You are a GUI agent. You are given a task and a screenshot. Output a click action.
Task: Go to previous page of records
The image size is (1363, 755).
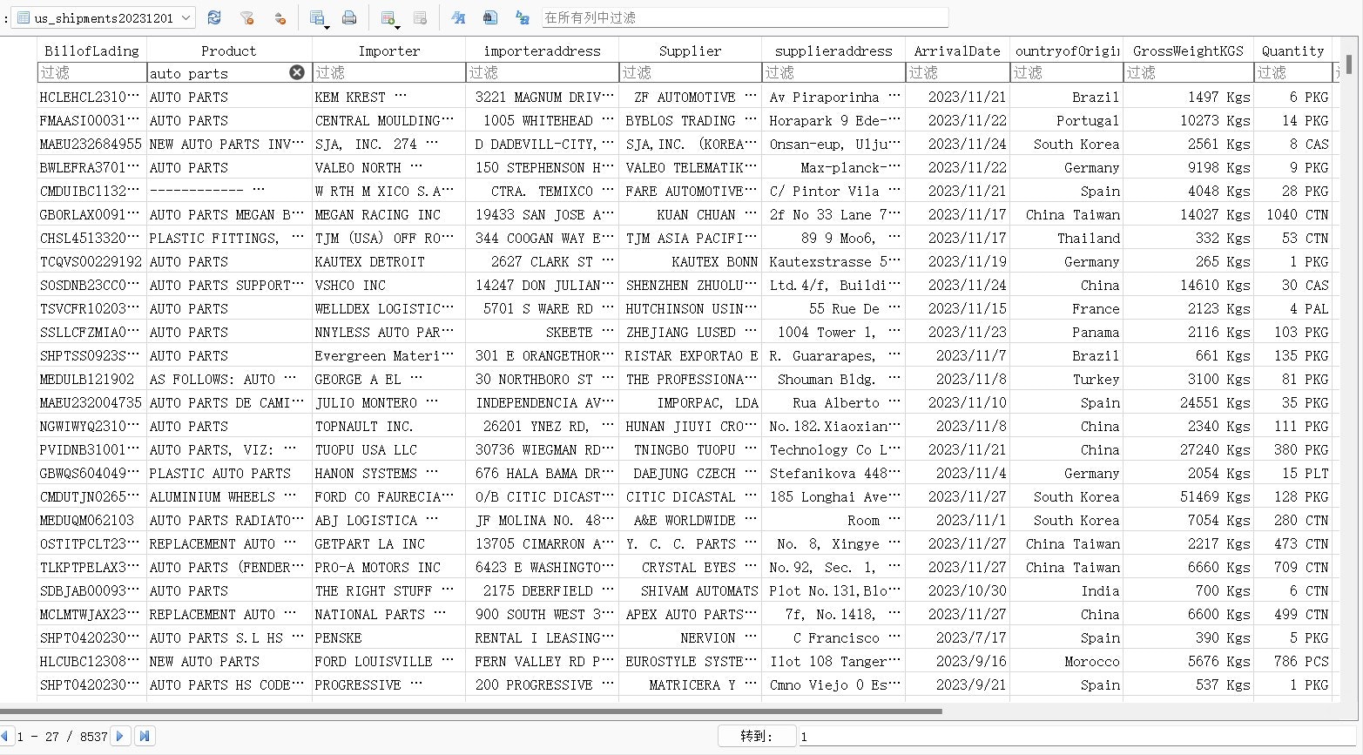[x=4, y=736]
